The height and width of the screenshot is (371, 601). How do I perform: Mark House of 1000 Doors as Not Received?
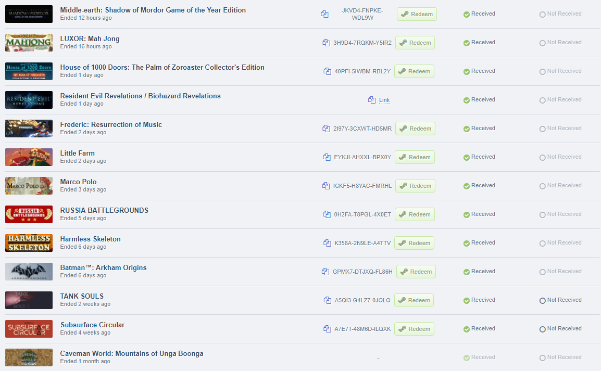click(x=560, y=71)
